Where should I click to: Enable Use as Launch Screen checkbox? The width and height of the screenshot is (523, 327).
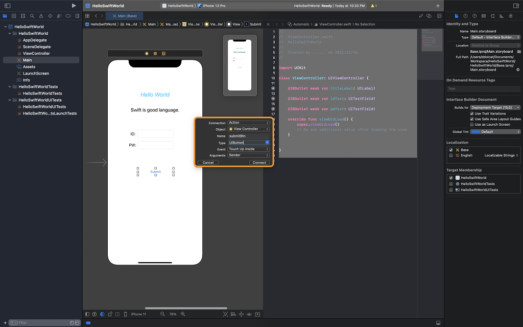(471, 124)
